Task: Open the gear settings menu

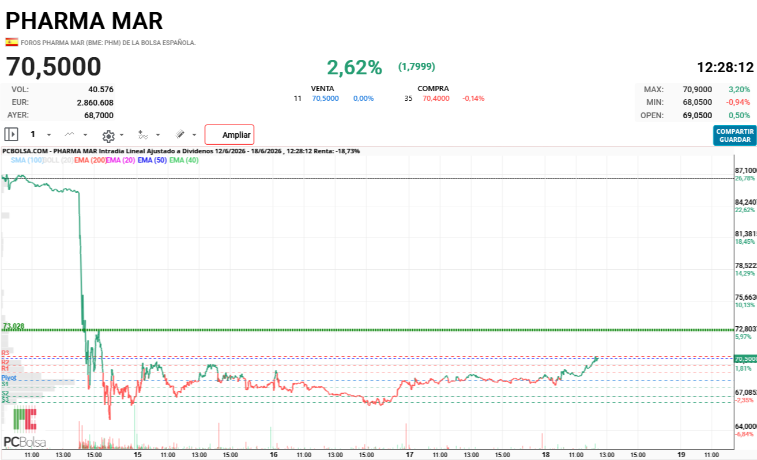Action: (108, 135)
